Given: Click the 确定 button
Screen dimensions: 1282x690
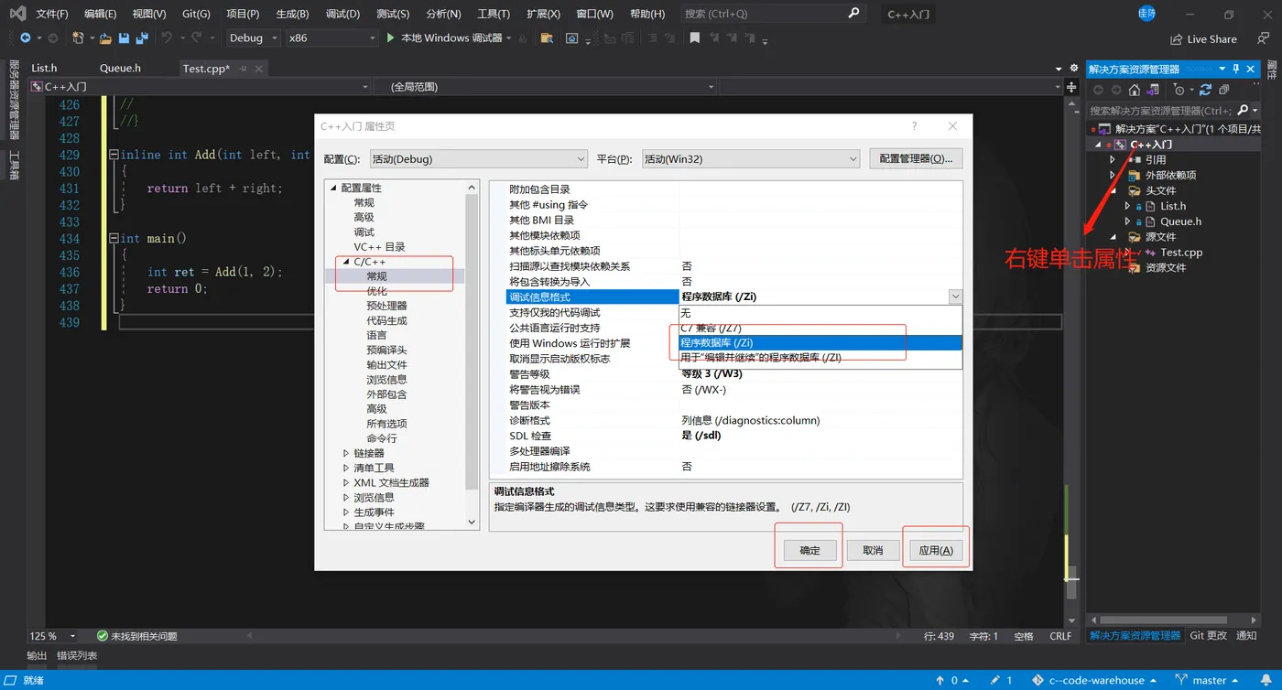Looking at the screenshot, I should point(810,550).
